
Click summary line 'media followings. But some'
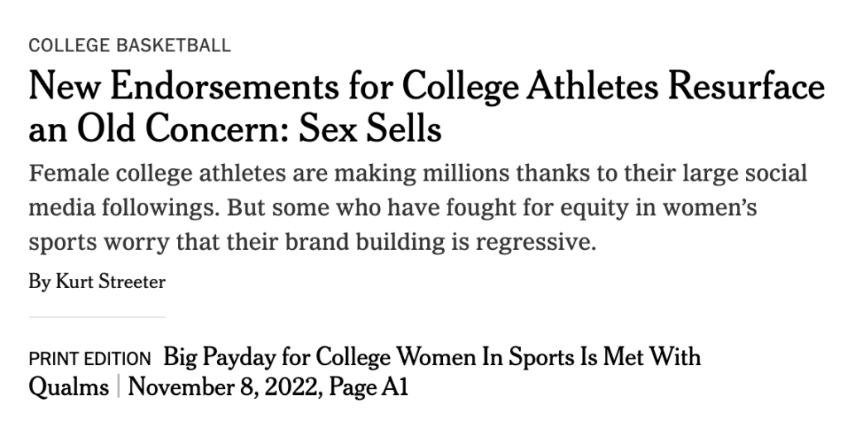tap(392, 210)
